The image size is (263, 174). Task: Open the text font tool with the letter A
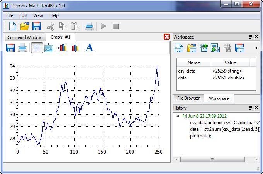89,48
